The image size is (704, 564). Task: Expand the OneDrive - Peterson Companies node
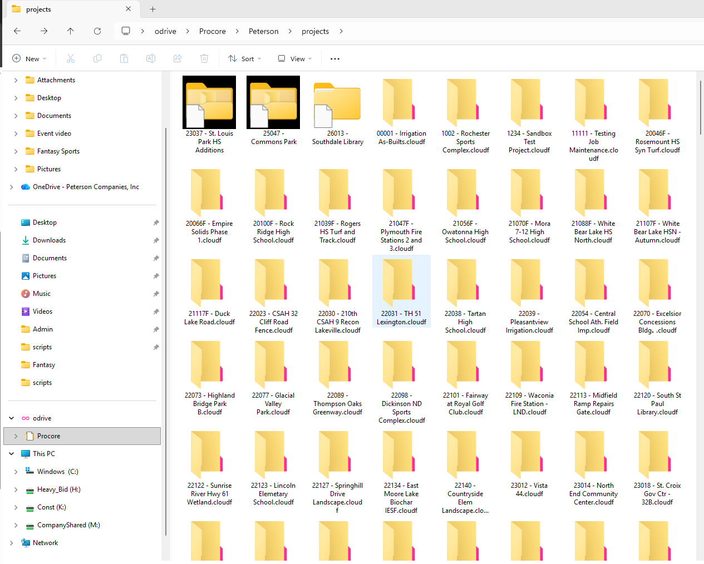(x=12, y=187)
